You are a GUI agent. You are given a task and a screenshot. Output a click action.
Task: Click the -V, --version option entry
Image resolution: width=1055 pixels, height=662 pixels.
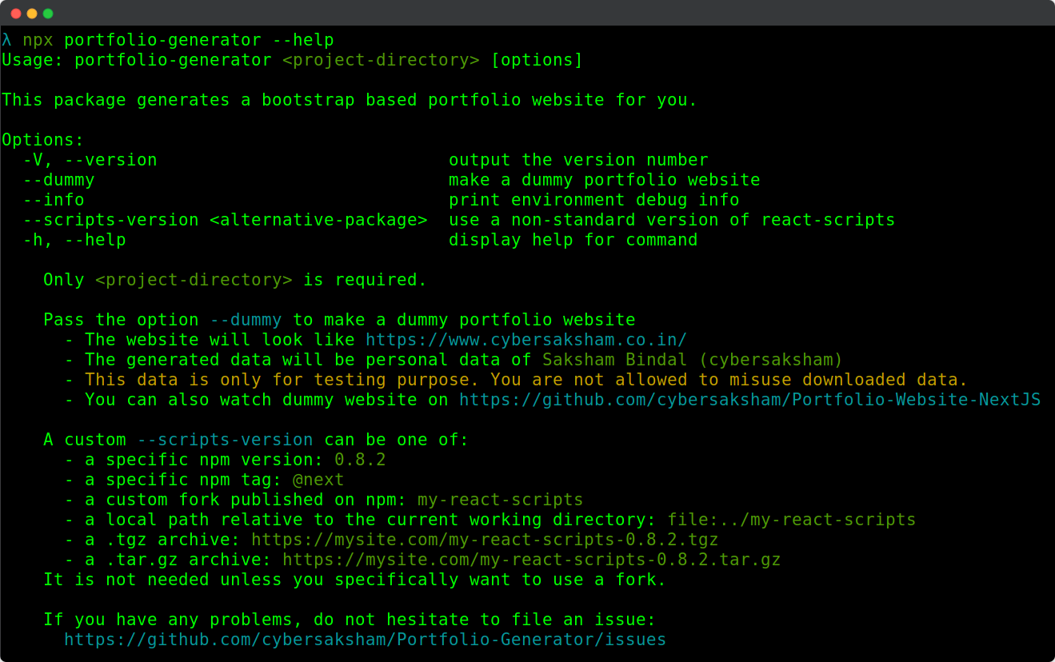click(90, 160)
